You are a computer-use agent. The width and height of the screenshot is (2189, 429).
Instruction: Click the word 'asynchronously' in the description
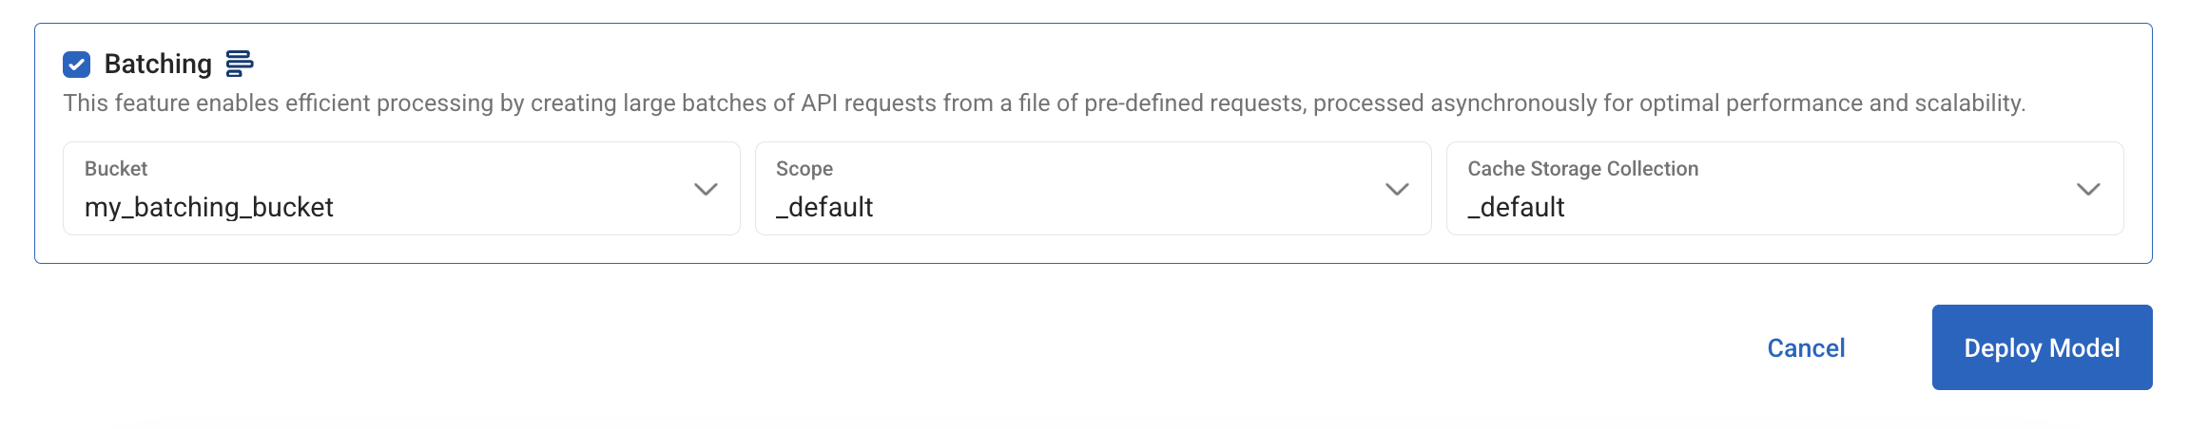click(x=1514, y=103)
